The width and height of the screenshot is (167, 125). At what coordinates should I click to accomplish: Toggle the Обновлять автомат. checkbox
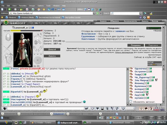click(x=131, y=101)
